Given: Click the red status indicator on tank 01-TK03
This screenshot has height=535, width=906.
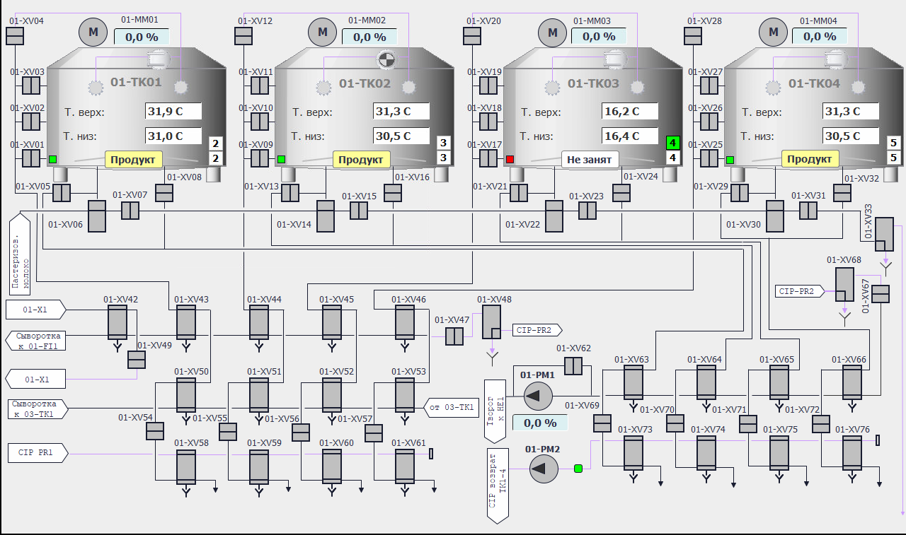Looking at the screenshot, I should pyautogui.click(x=510, y=159).
